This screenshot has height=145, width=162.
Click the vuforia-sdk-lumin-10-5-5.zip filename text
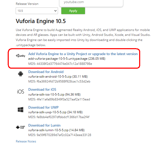coord(48,130)
